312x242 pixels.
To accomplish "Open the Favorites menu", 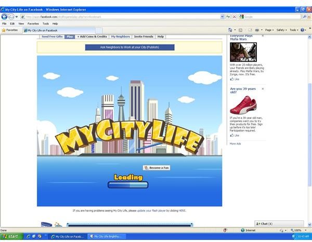I will coord(33,24).
